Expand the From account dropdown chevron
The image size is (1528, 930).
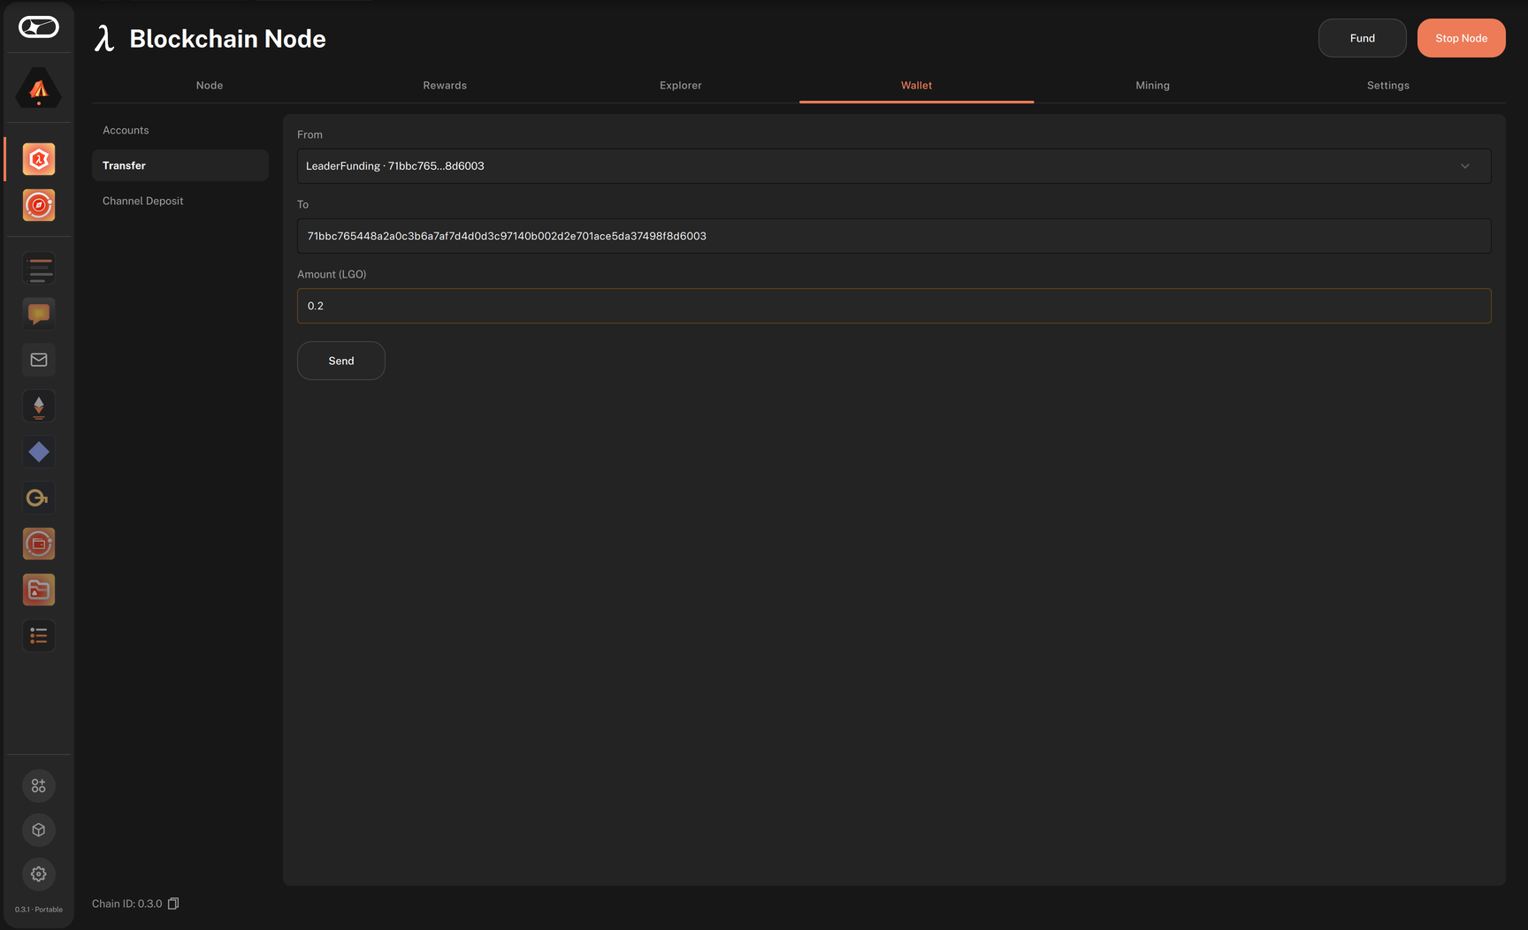coord(1465,166)
